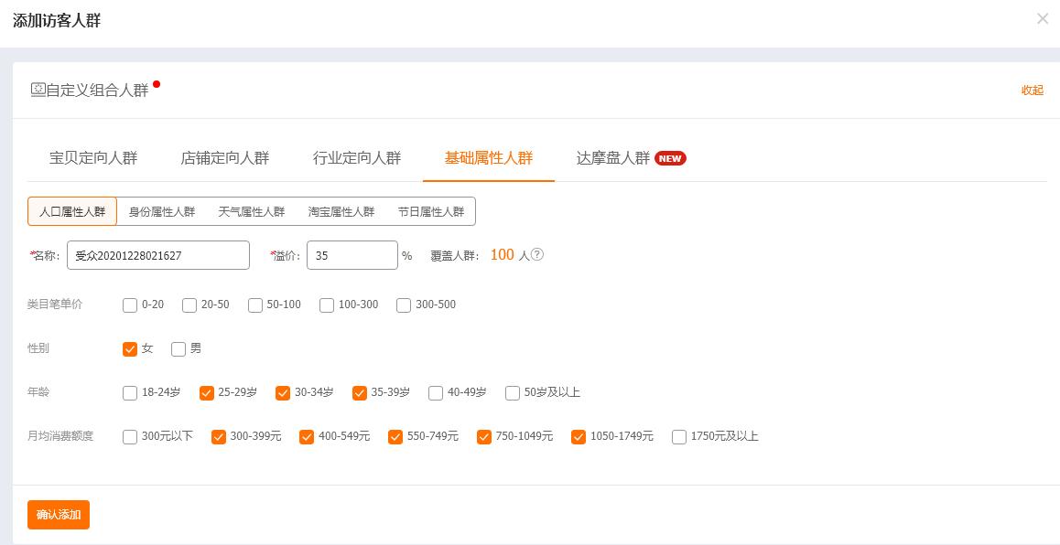Collapse the panel using 收起 link
Viewport: 1060px width, 545px height.
coord(1032,90)
